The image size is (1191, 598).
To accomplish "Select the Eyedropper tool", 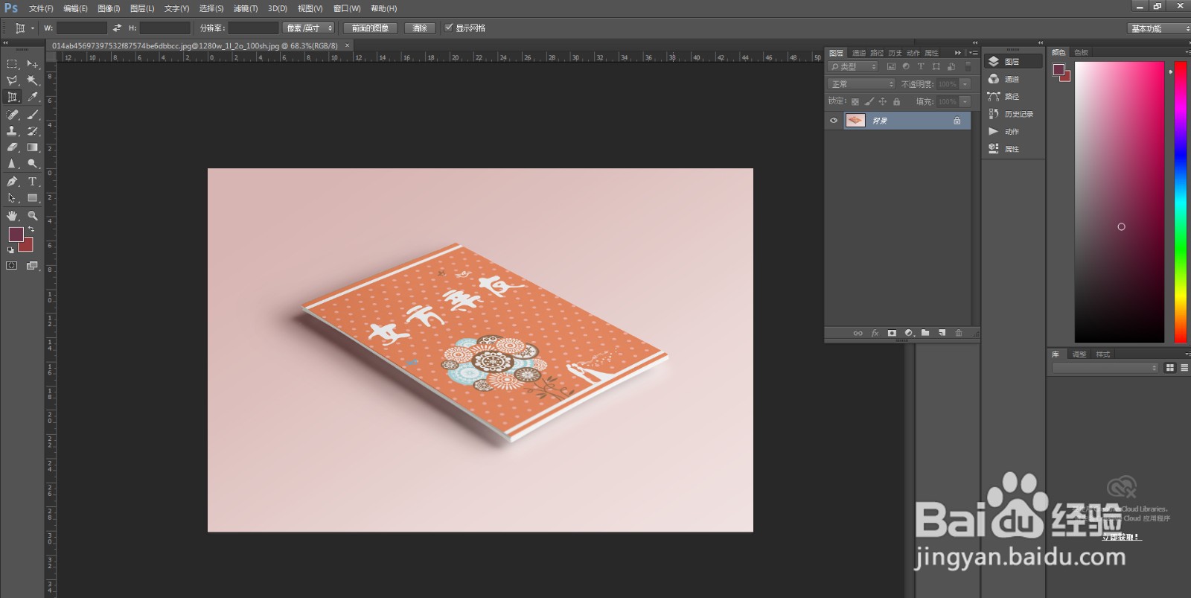I will 33,97.
